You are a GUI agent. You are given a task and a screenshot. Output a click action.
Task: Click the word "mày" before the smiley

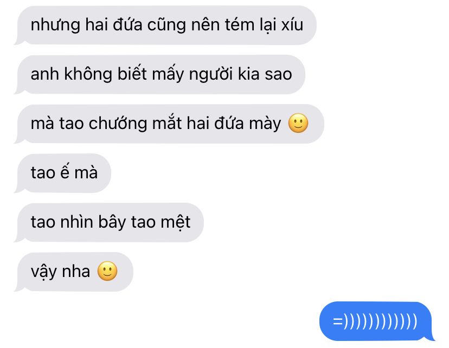(265, 125)
